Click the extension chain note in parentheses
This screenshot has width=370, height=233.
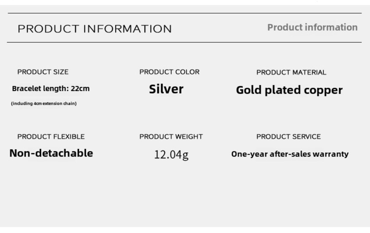click(x=44, y=103)
